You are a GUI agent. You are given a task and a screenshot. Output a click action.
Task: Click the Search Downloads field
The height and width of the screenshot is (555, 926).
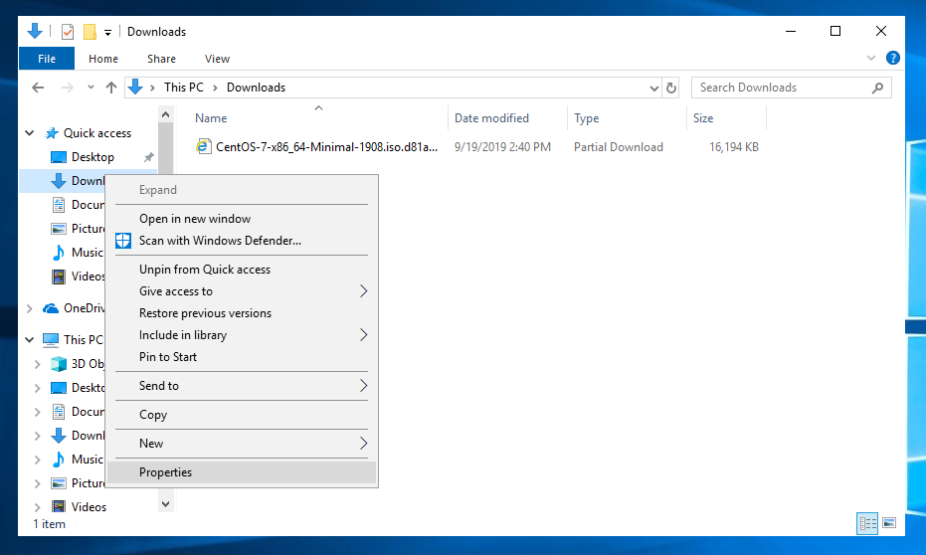[x=781, y=88]
